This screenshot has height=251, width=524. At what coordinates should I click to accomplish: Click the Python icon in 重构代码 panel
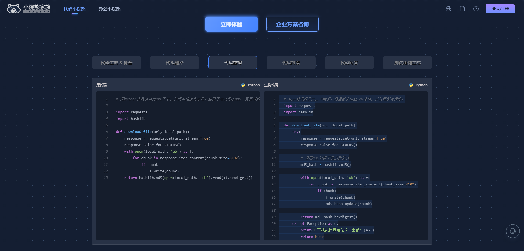tap(411, 85)
